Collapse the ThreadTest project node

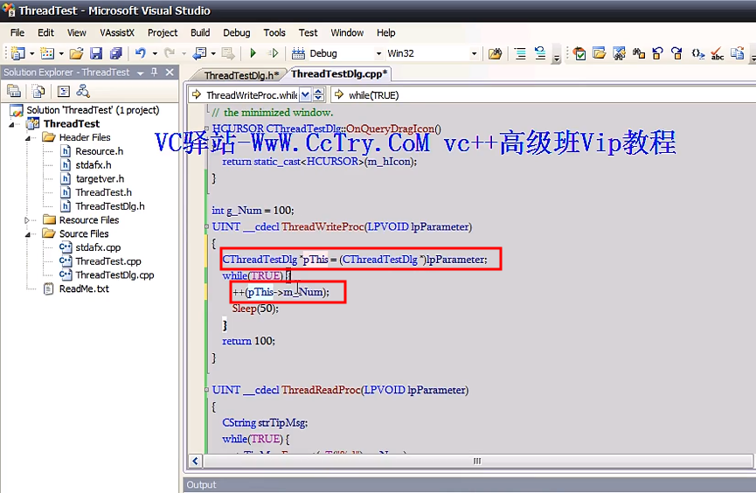coord(11,124)
